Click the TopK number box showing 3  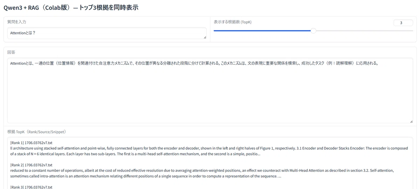[x=403, y=23]
